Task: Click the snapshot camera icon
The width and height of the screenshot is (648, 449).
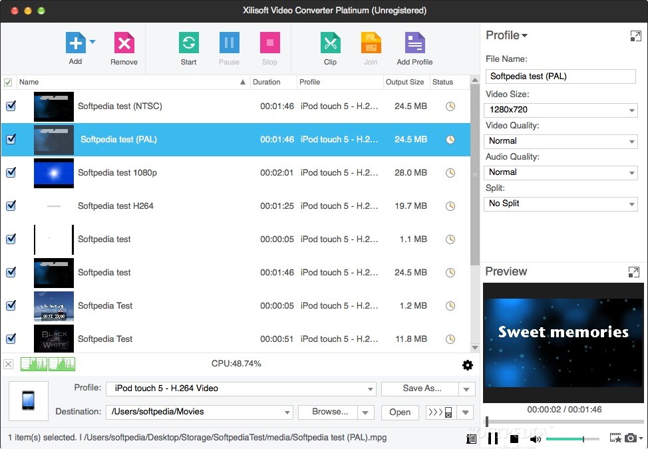Action: (630, 438)
